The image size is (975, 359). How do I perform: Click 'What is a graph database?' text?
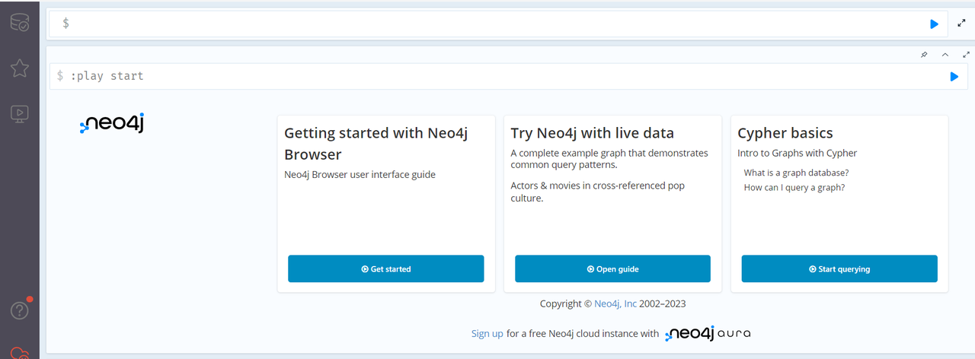pos(797,173)
